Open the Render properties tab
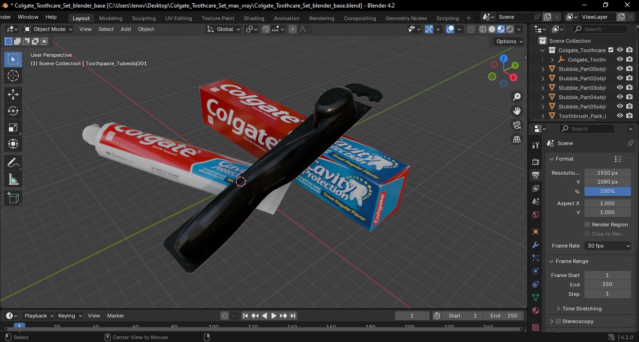The width and height of the screenshot is (639, 342). click(x=536, y=162)
